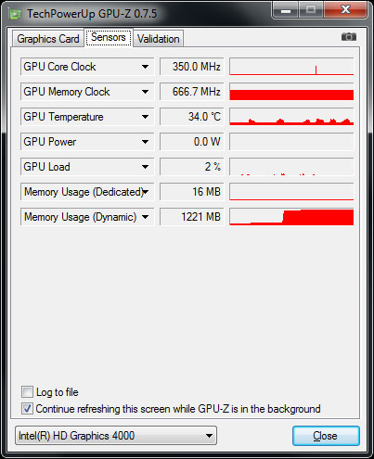
Task: Expand the GPU Memory Clock dropdown arrow
Action: (x=145, y=92)
